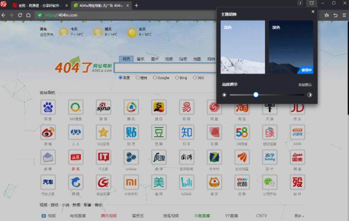Select the Sogou search engine radio

138,78
